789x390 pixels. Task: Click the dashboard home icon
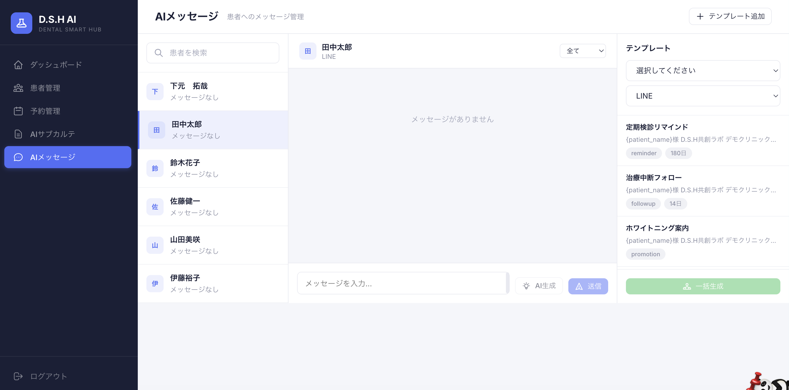click(x=18, y=65)
